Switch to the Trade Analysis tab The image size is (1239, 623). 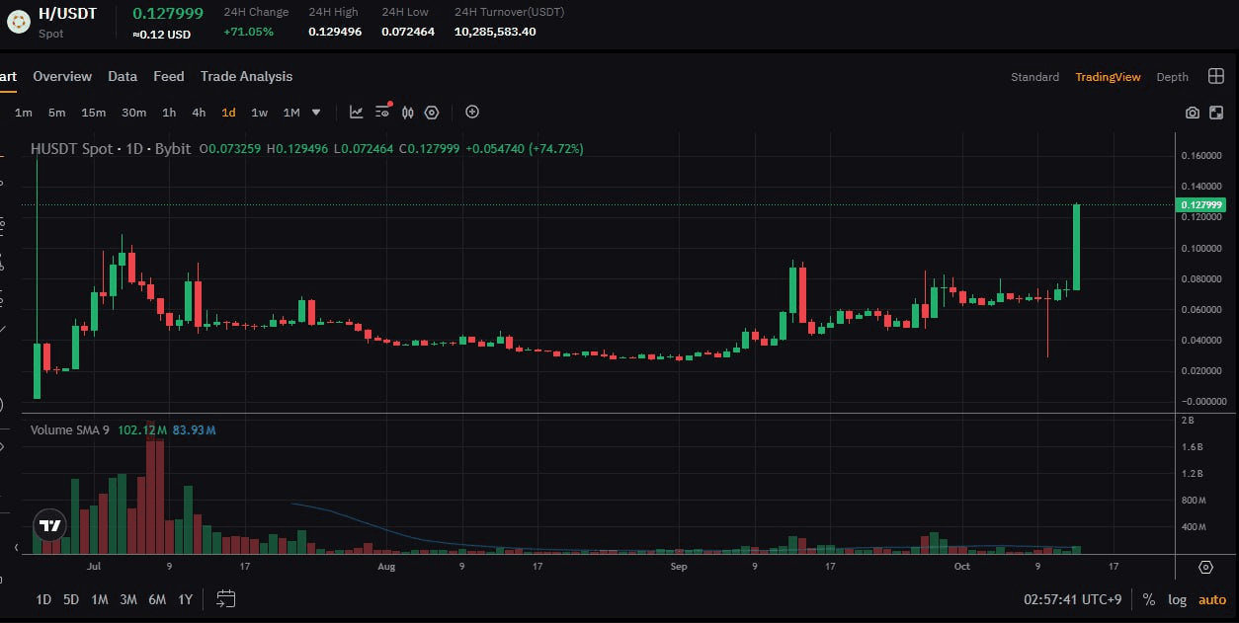(246, 77)
